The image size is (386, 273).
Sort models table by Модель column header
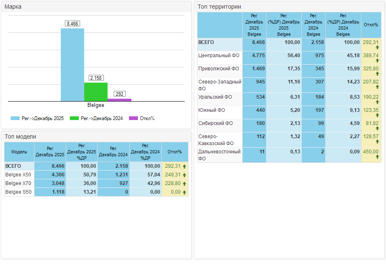[19, 152]
